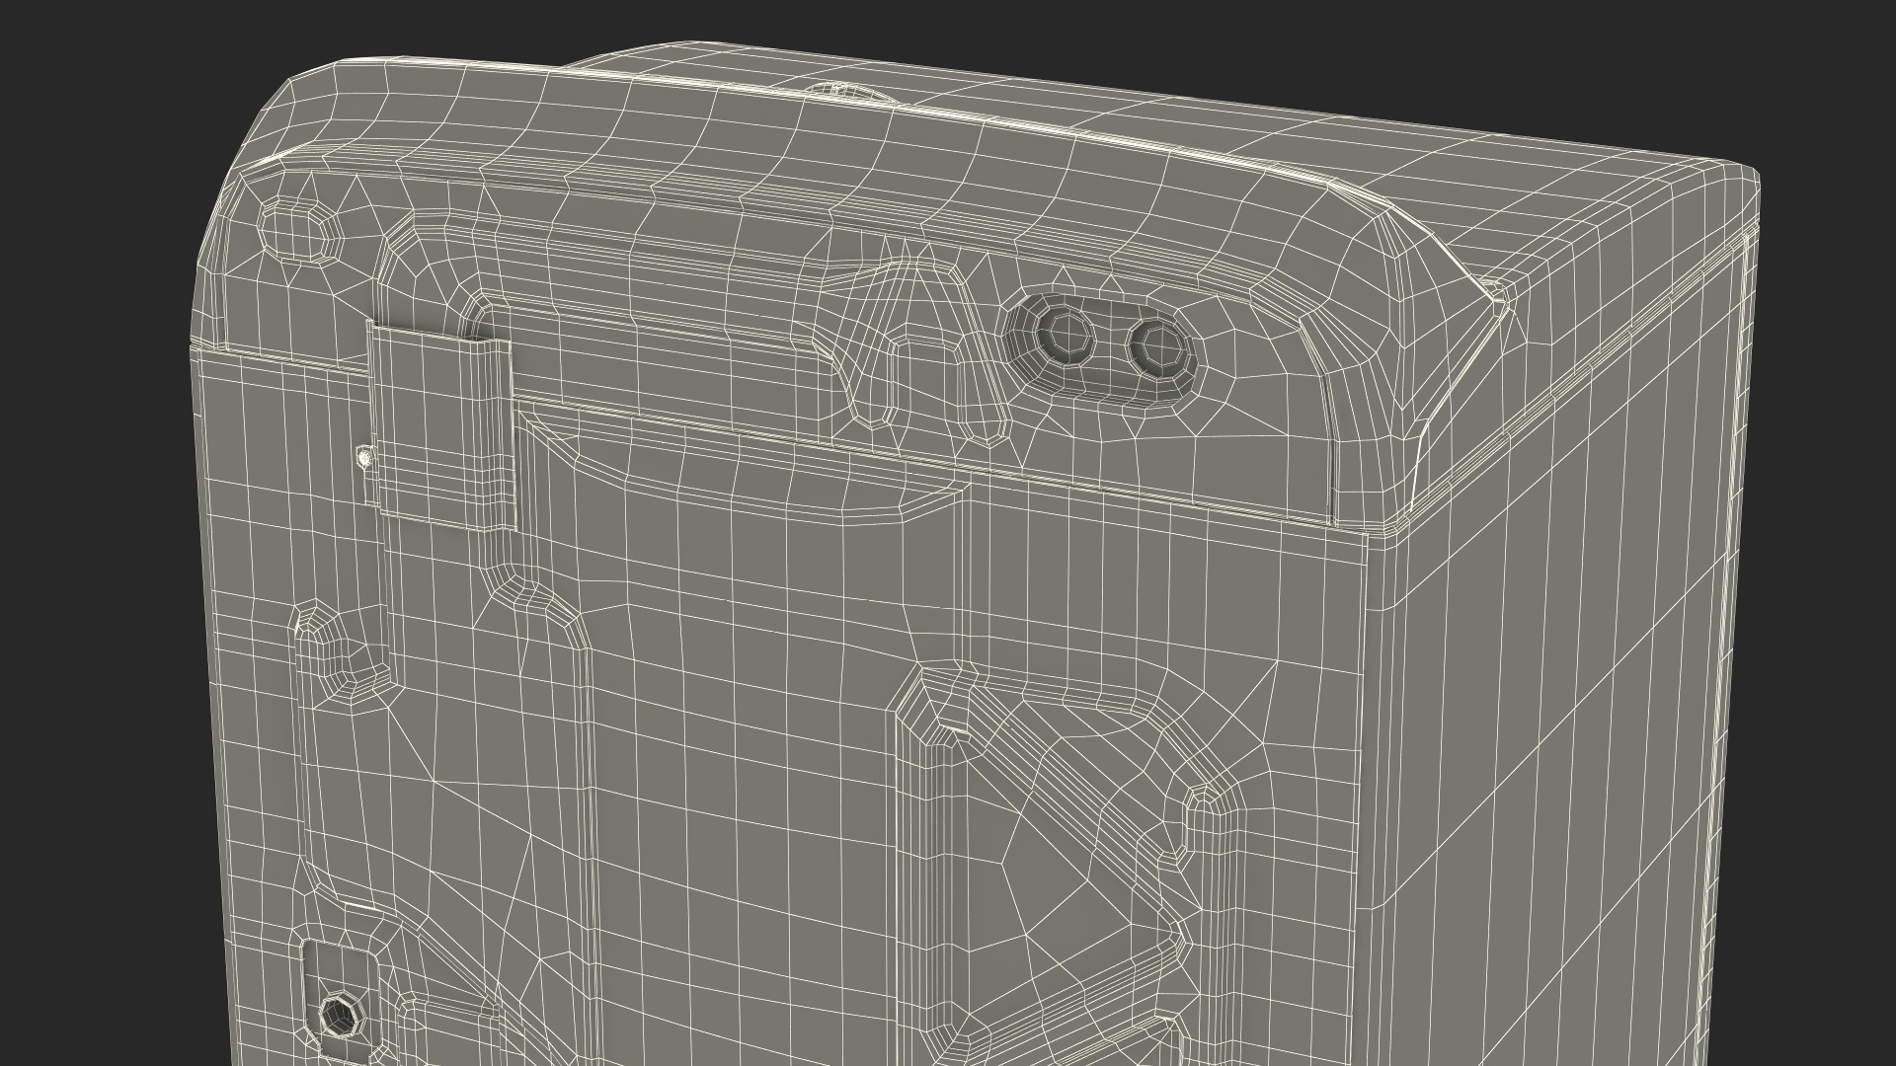The height and width of the screenshot is (1066, 1896).
Task: Click the rectangular bracket plate on left
Action: click(440, 426)
